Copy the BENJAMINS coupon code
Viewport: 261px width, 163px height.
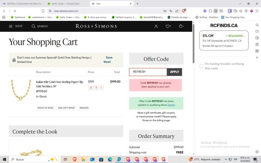[235, 36]
